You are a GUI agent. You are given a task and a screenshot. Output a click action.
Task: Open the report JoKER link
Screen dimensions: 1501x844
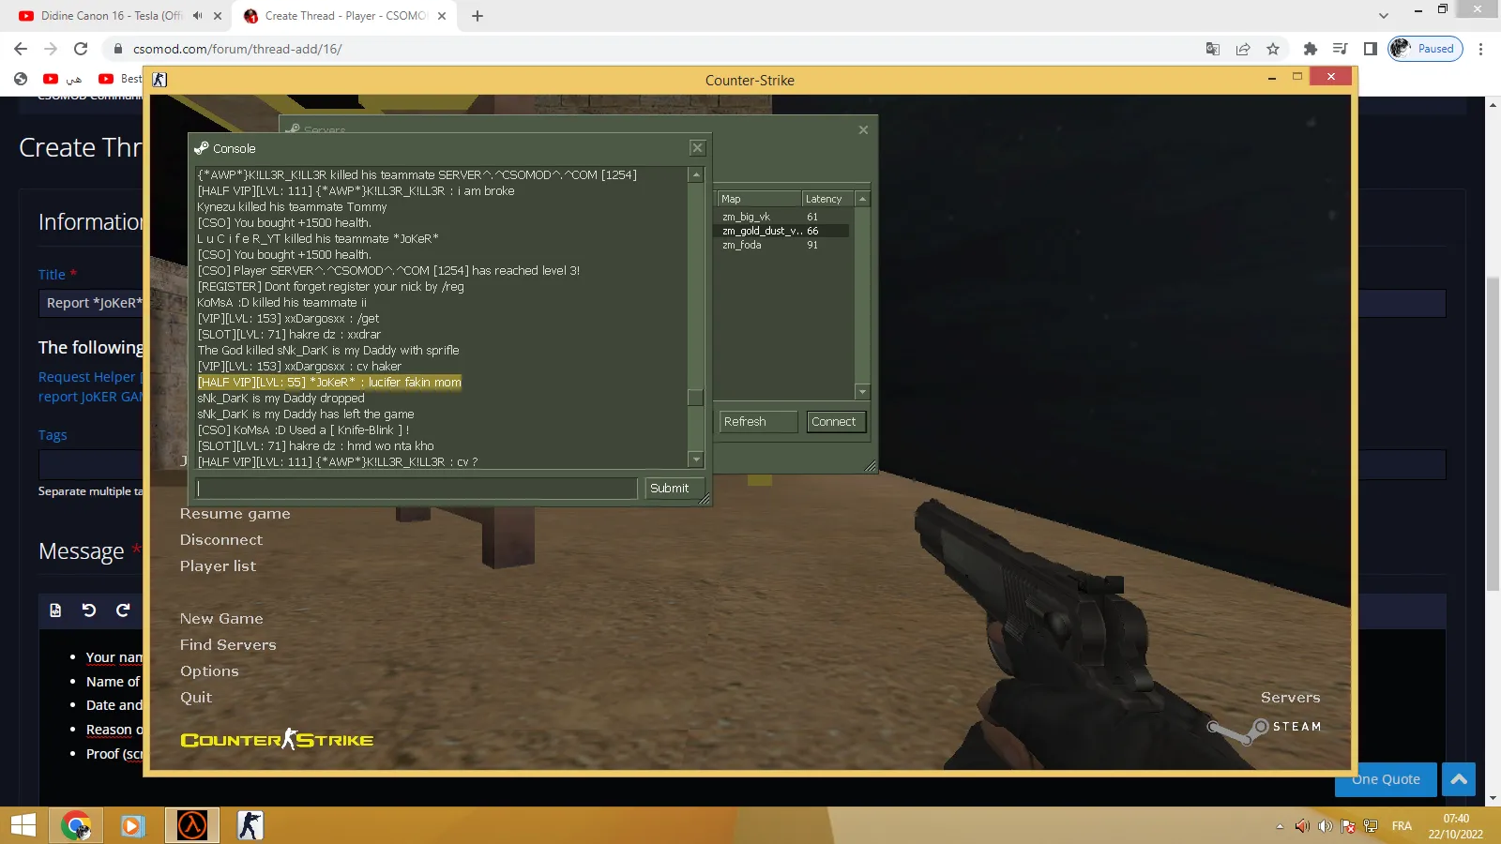coord(91,397)
